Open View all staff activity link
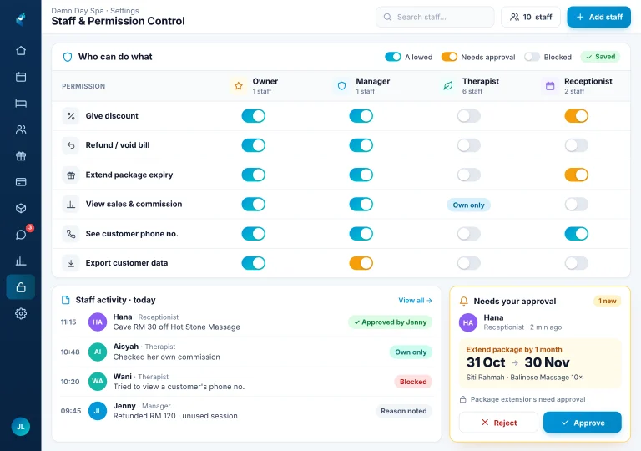Viewport: 641px width, 451px height. pos(415,301)
